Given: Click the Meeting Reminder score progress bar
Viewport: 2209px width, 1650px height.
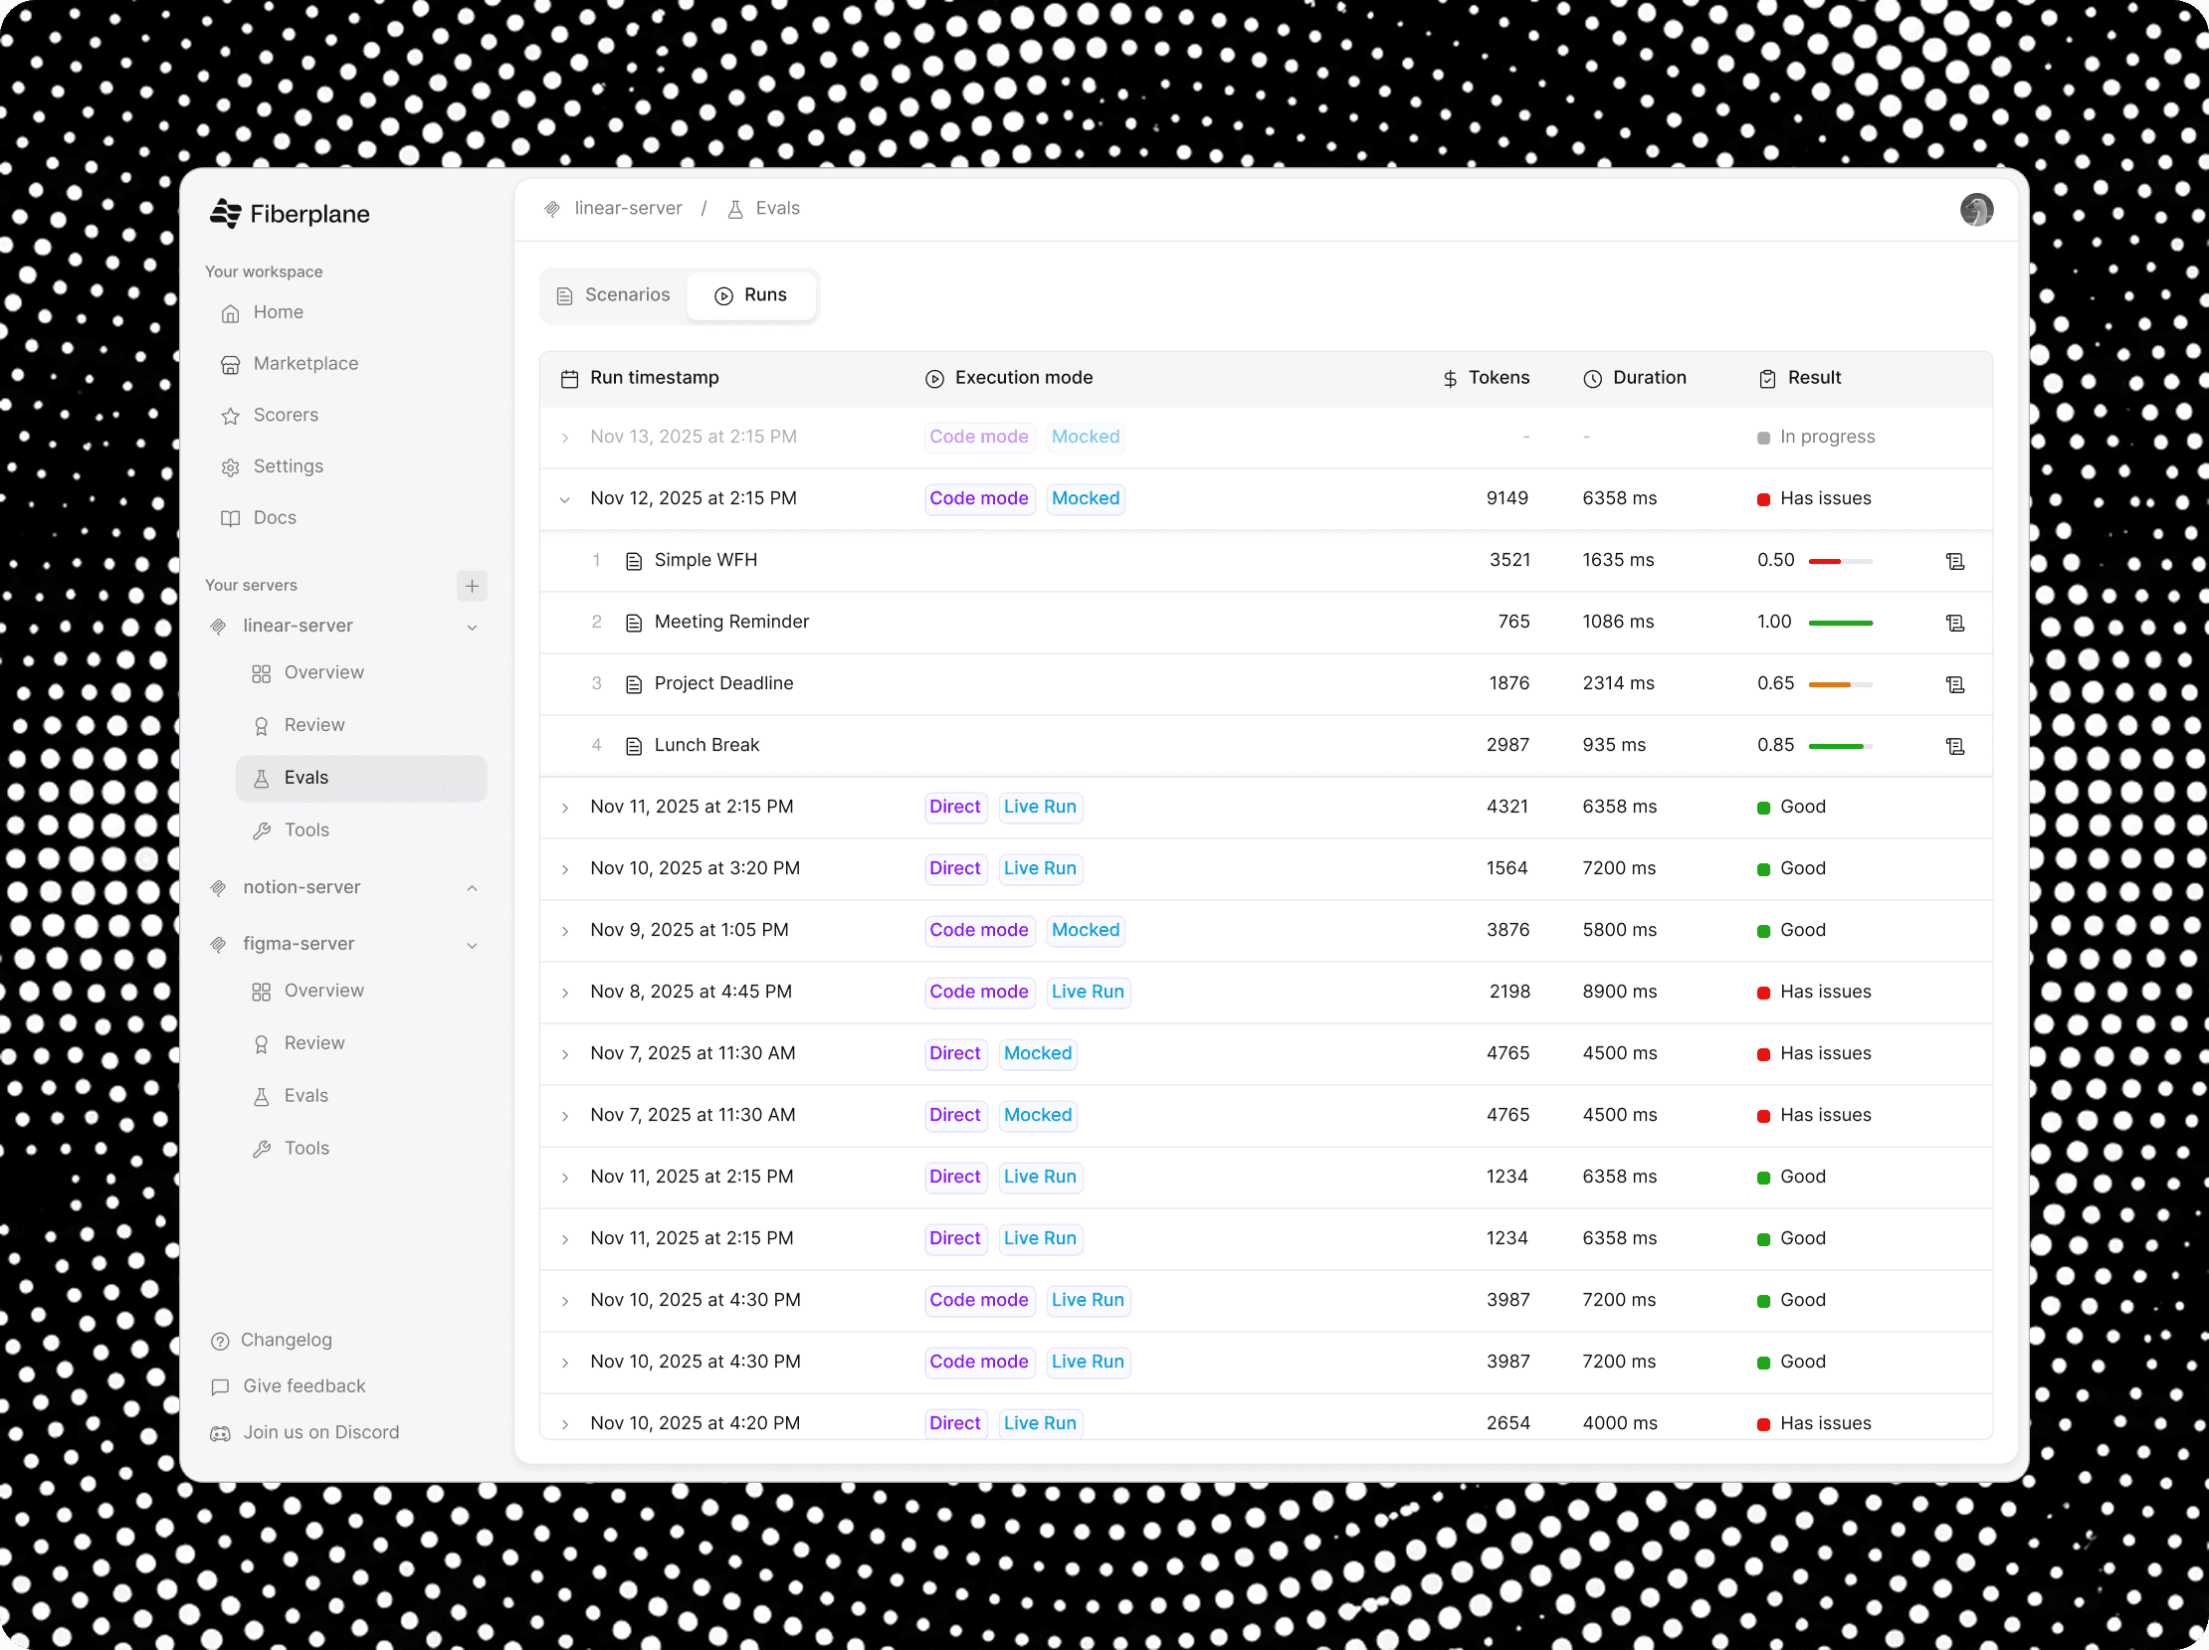Looking at the screenshot, I should (x=1840, y=623).
